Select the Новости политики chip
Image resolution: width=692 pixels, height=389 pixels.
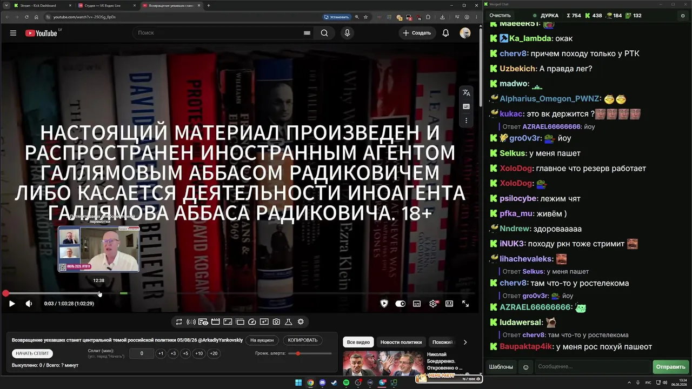tap(401, 342)
